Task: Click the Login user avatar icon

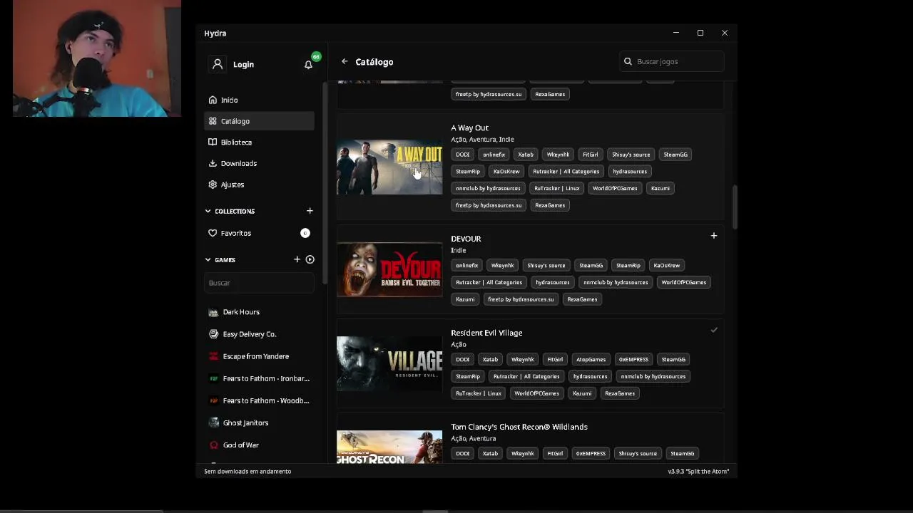Action: [218, 64]
